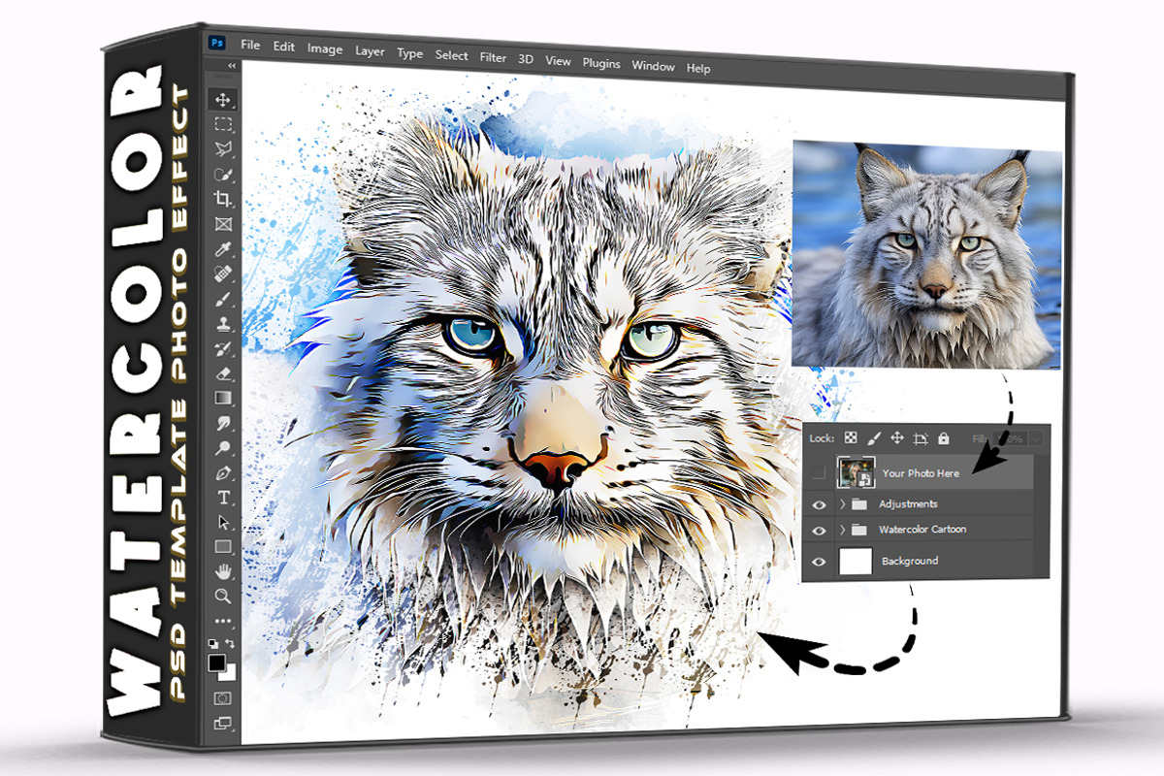Image resolution: width=1164 pixels, height=776 pixels.
Task: Select the Rectangular Marquee tool
Action: (x=223, y=124)
